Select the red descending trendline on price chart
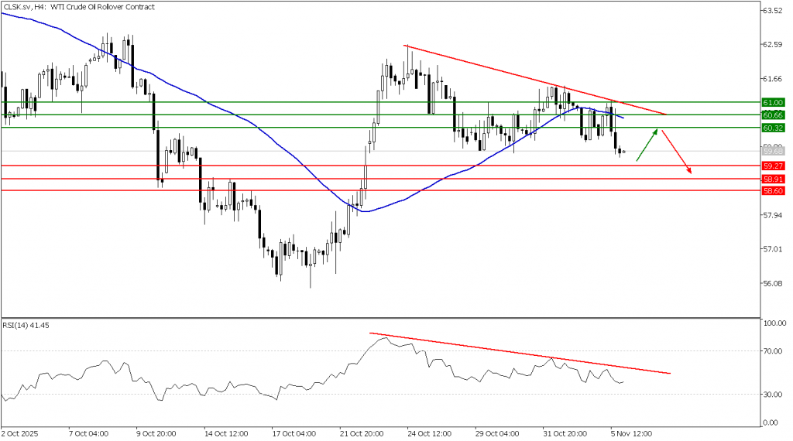This screenshot has height=441, width=793. 534,80
